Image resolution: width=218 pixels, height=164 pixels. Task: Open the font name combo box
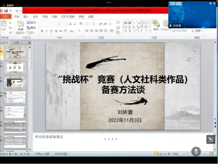tap(50, 24)
